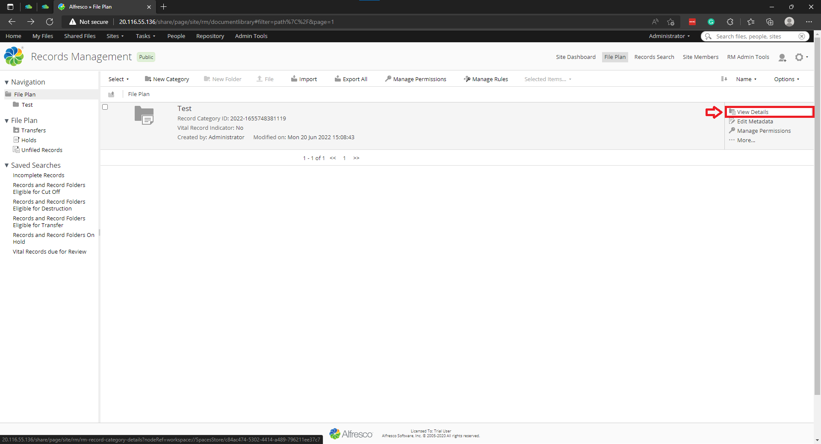Image resolution: width=821 pixels, height=444 pixels.
Task: Open Incomplete Records saved search
Action: point(38,175)
